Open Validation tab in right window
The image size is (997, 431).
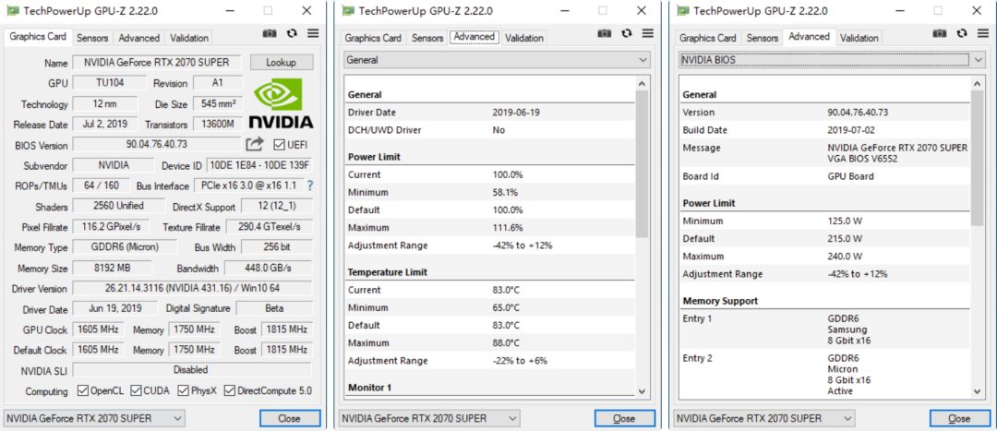[859, 38]
